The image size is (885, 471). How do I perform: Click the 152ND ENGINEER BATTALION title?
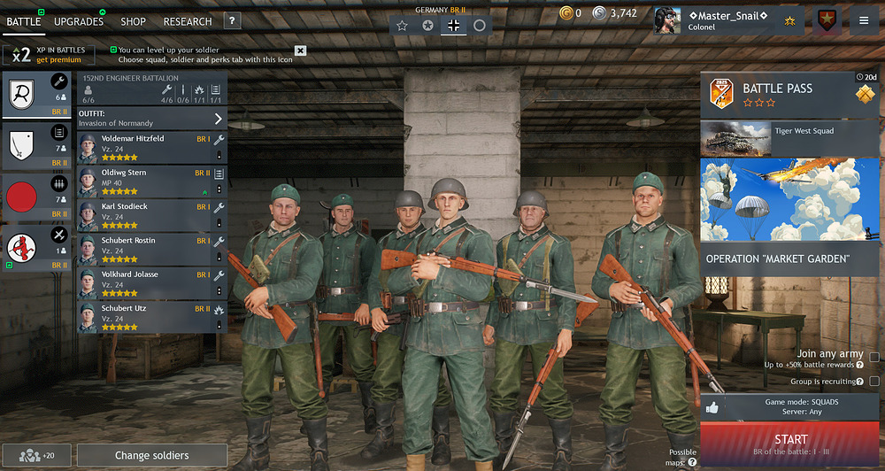pyautogui.click(x=130, y=78)
